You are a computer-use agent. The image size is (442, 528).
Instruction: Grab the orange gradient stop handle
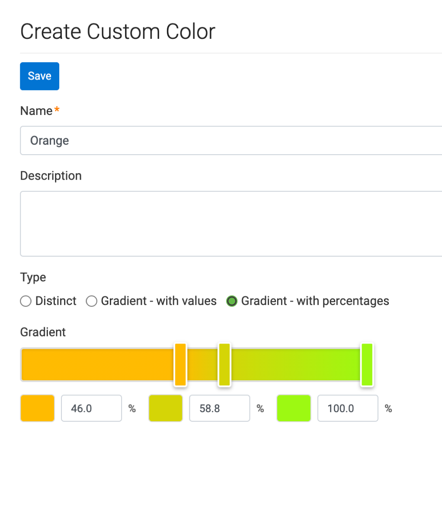tap(180, 364)
